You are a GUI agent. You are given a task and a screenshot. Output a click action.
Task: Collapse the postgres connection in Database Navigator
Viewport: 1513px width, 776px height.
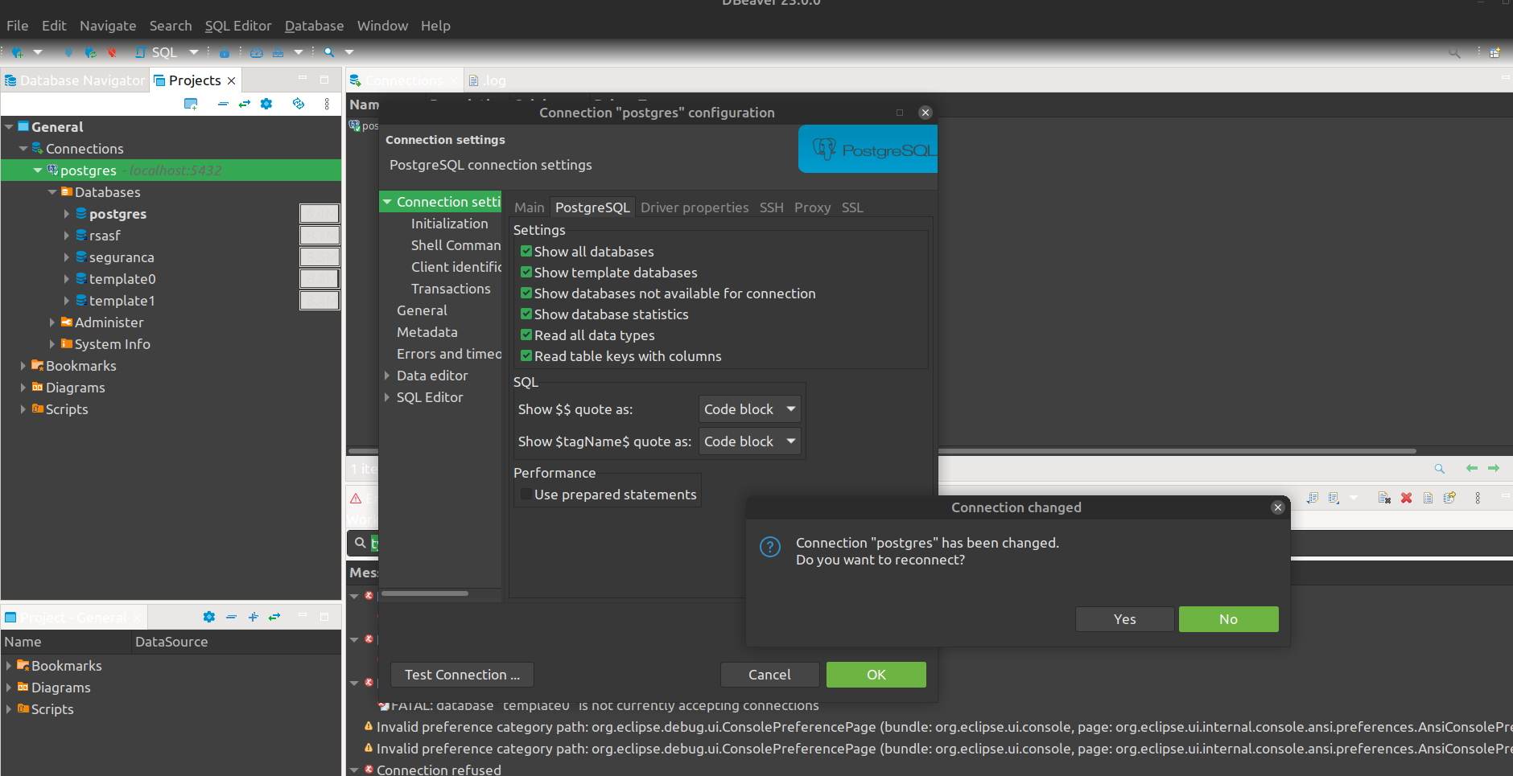(37, 170)
